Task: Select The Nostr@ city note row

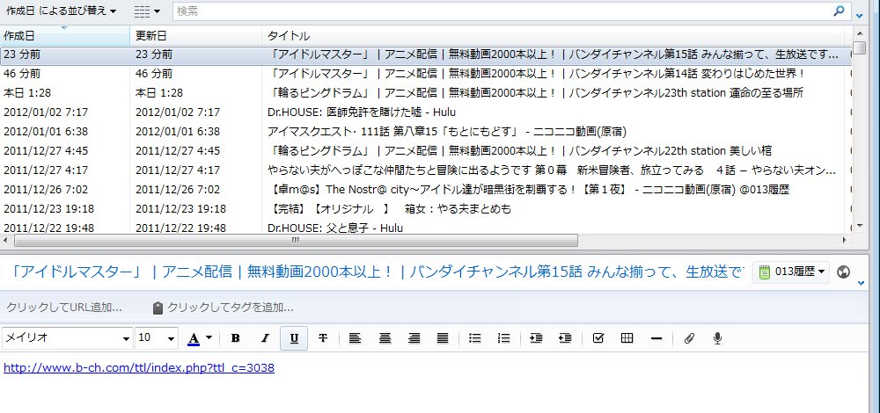Action: click(x=425, y=190)
